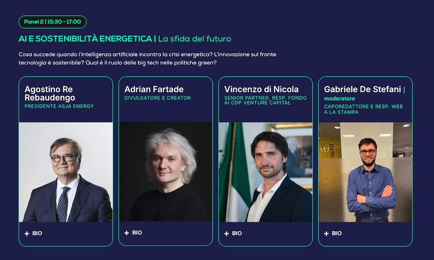Click the Presidente Asja Energy subtitle

click(59, 106)
